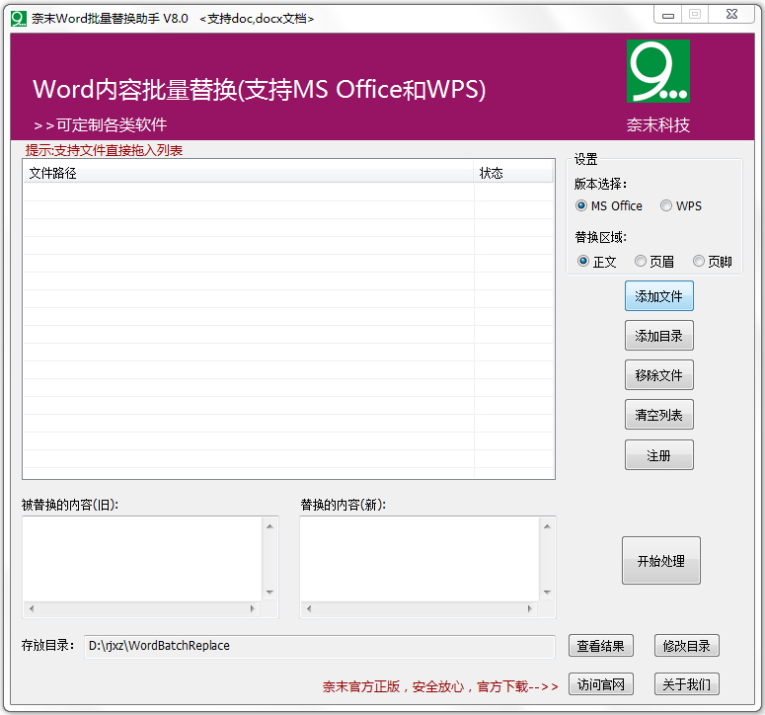This screenshot has height=715, width=765.
Task: Click the green 奈末科技 logo icon
Action: coord(657,72)
